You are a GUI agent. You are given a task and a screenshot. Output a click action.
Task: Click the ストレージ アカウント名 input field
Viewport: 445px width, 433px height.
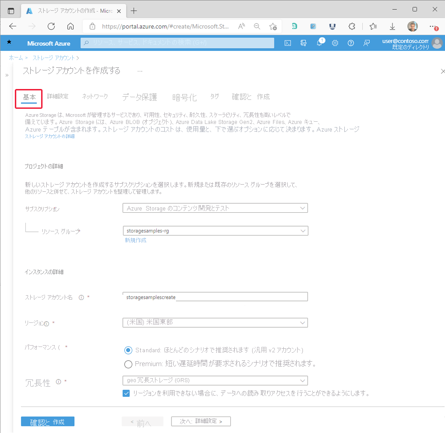215,297
